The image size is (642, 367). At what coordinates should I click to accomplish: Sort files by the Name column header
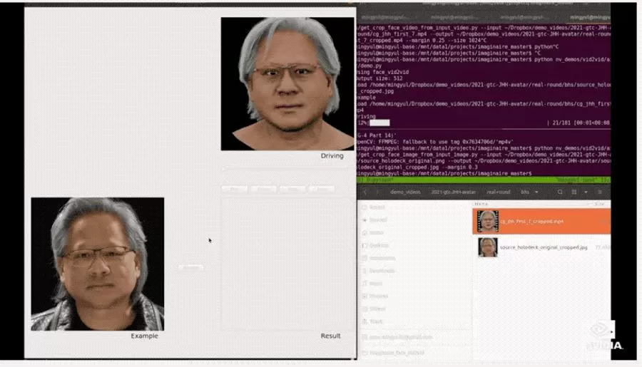[x=481, y=203]
